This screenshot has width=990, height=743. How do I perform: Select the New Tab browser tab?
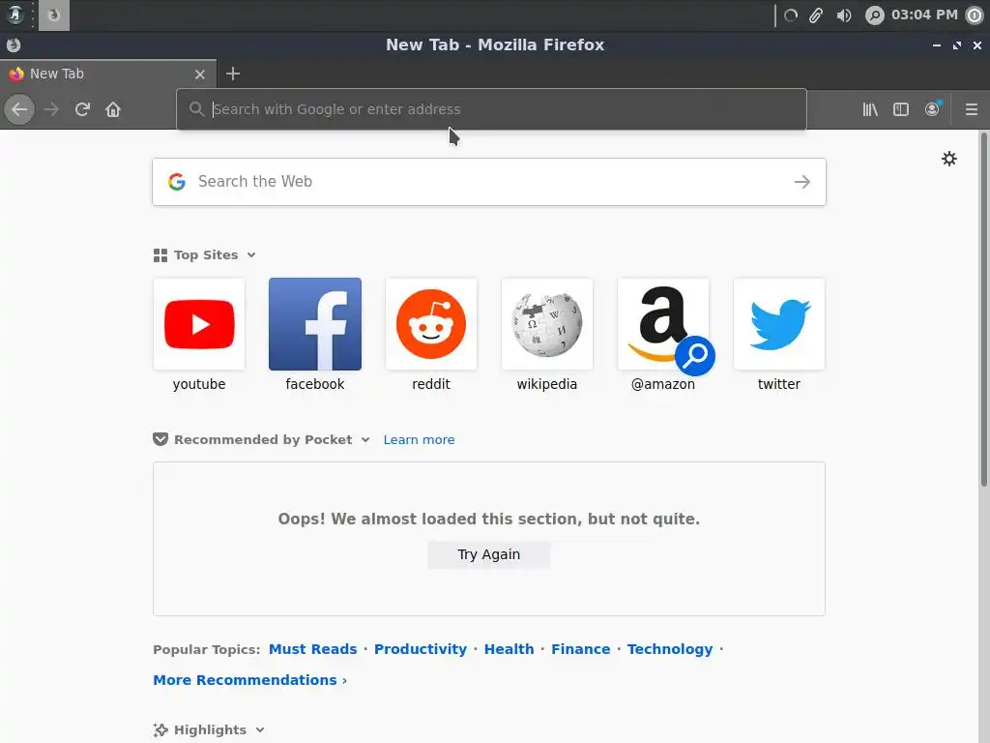(108, 74)
